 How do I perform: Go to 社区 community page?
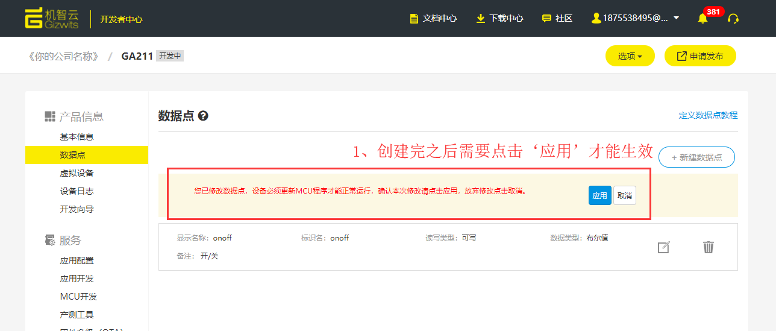click(557, 18)
